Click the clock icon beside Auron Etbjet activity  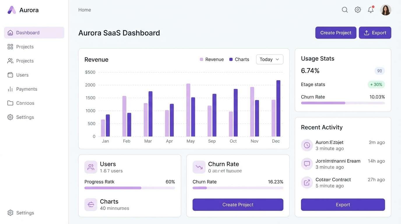pos(307,145)
